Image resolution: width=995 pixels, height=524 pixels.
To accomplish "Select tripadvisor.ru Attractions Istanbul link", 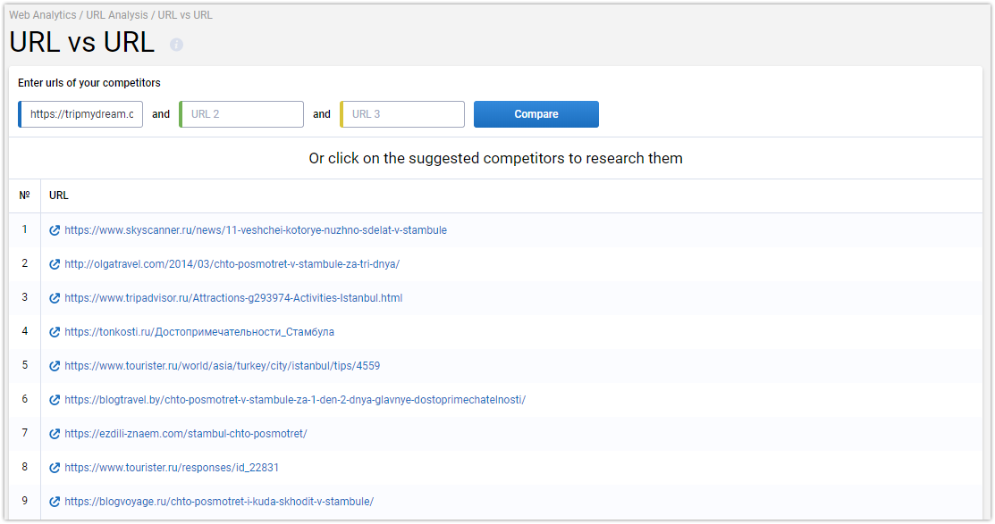I will pyautogui.click(x=233, y=298).
